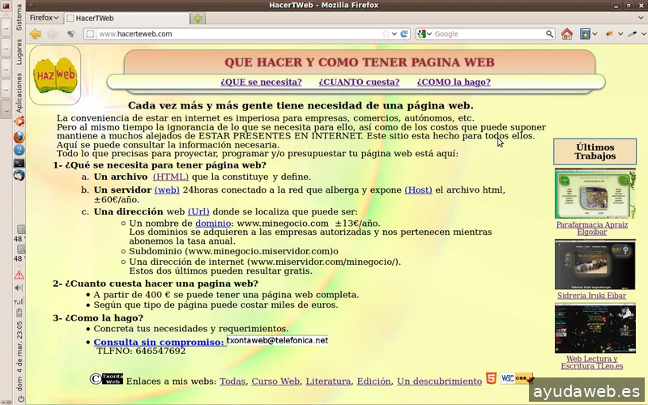648x405 pixels.
Task: Click the W3C CSS validation badge
Action: click(x=517, y=378)
